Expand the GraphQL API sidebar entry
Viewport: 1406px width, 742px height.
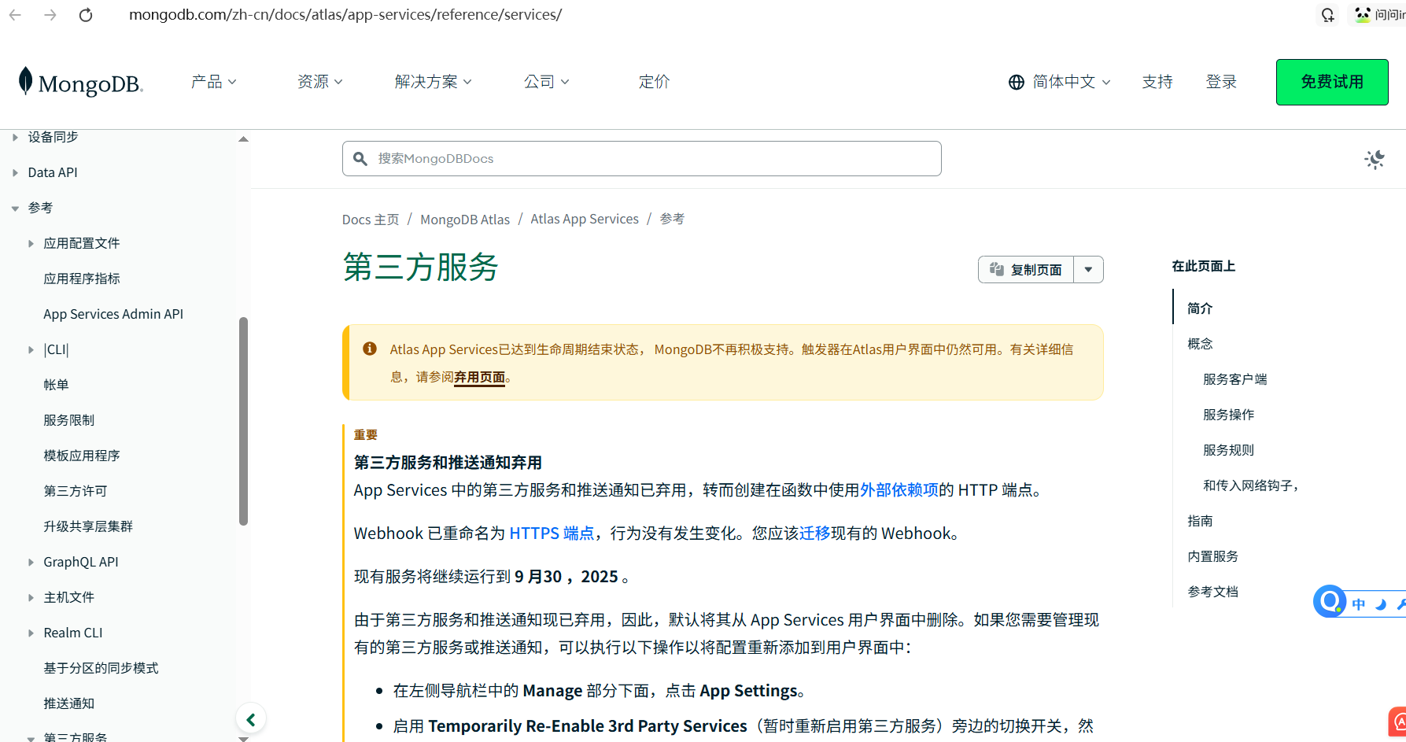click(x=30, y=561)
